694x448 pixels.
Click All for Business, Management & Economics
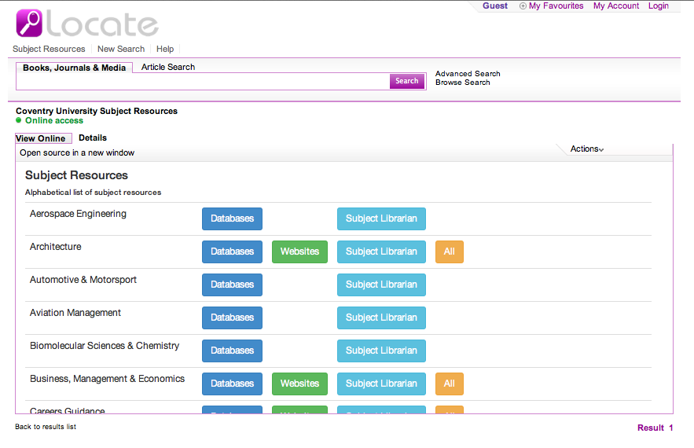[450, 384]
